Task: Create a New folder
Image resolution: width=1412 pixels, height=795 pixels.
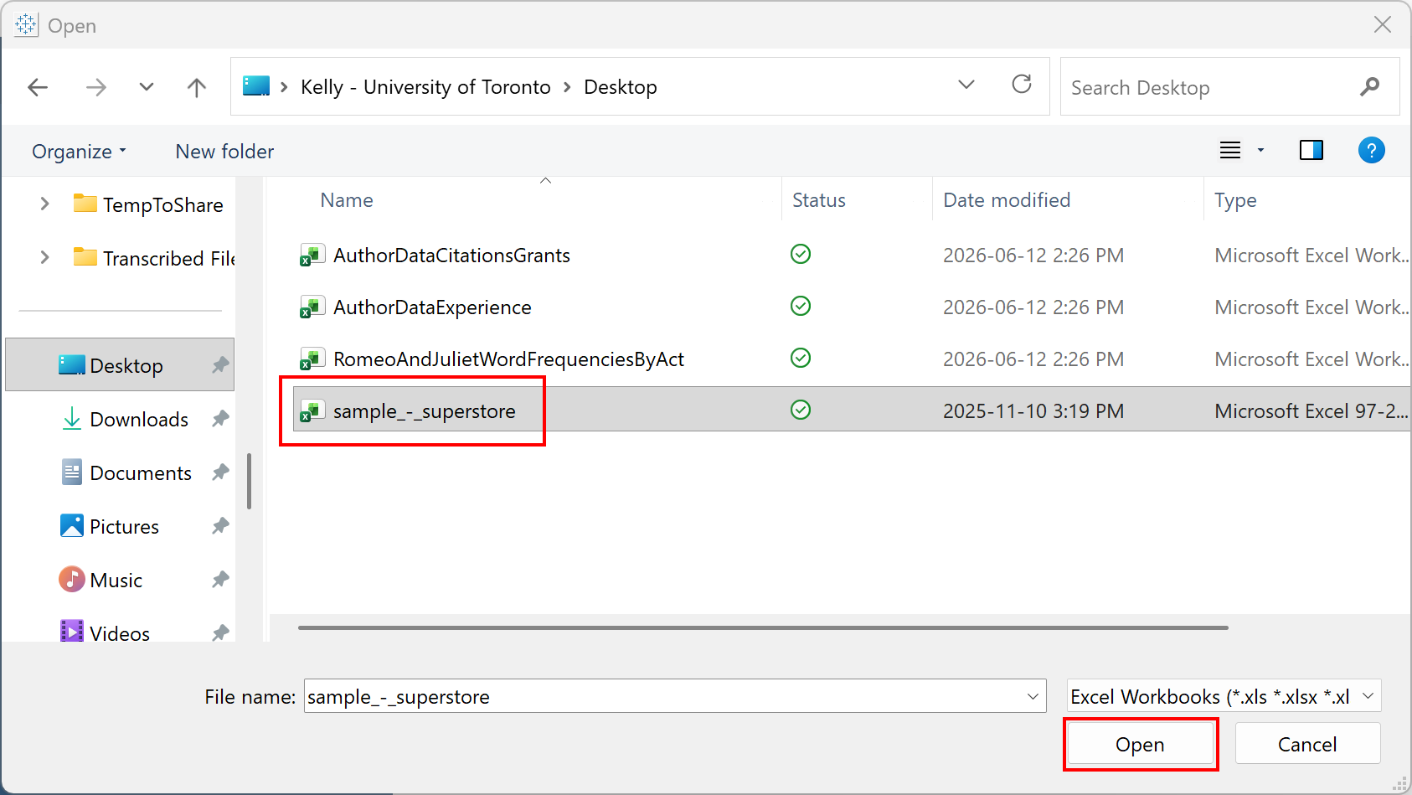Action: [x=224, y=152]
